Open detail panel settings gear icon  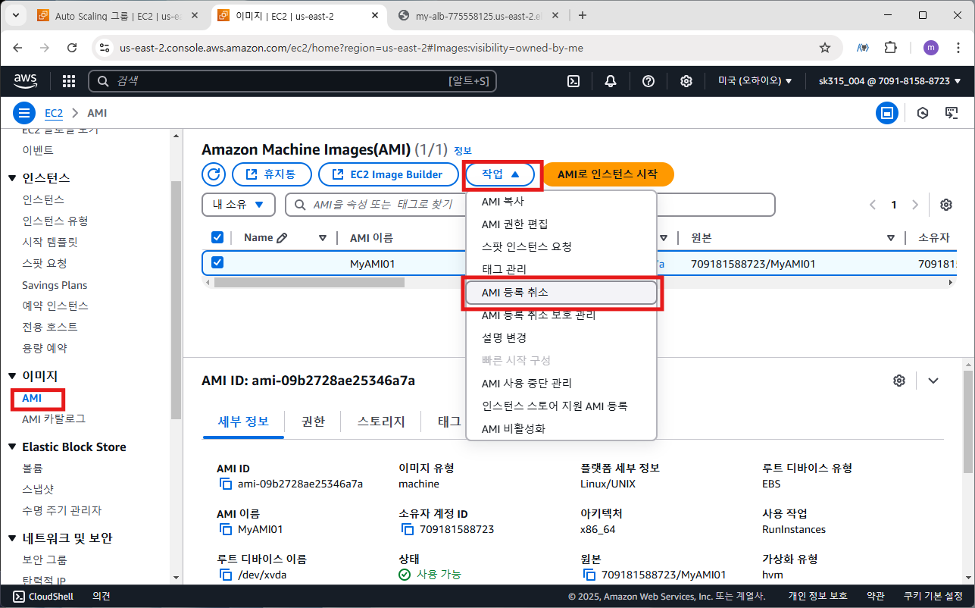pos(899,381)
